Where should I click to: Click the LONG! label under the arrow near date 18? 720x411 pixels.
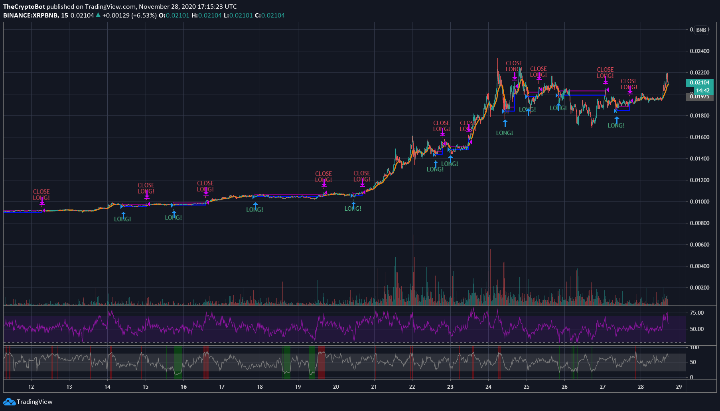click(254, 209)
